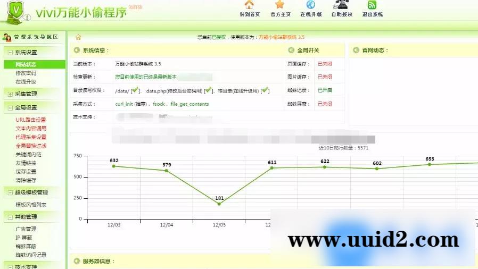Click the chart data point labeled 632

(114, 166)
